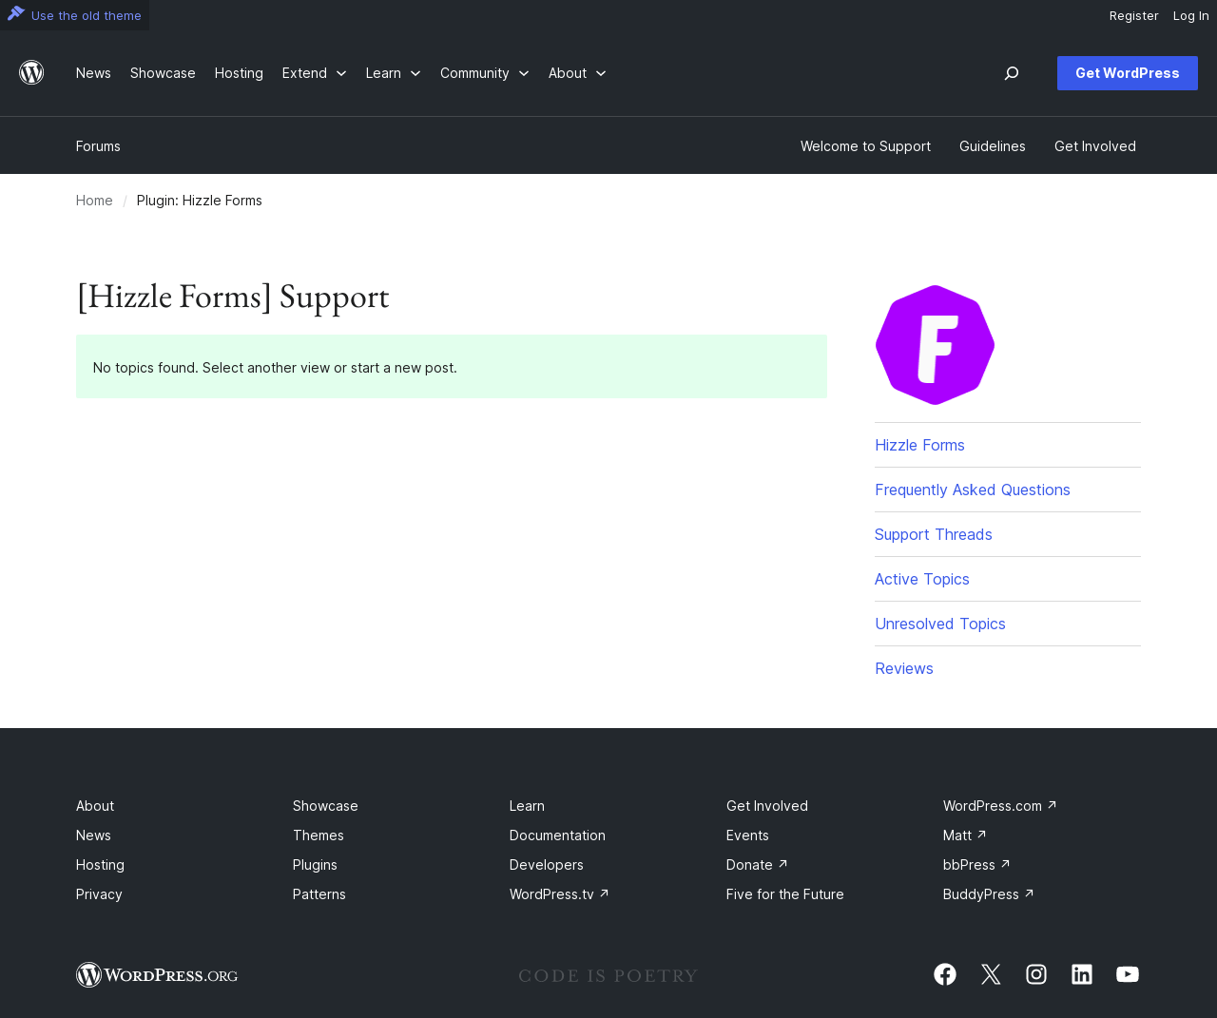View Support Threads
This screenshot has width=1217, height=1018.
click(934, 534)
